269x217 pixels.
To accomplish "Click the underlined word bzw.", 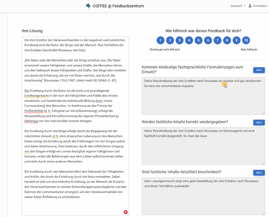I will point(100,101).
